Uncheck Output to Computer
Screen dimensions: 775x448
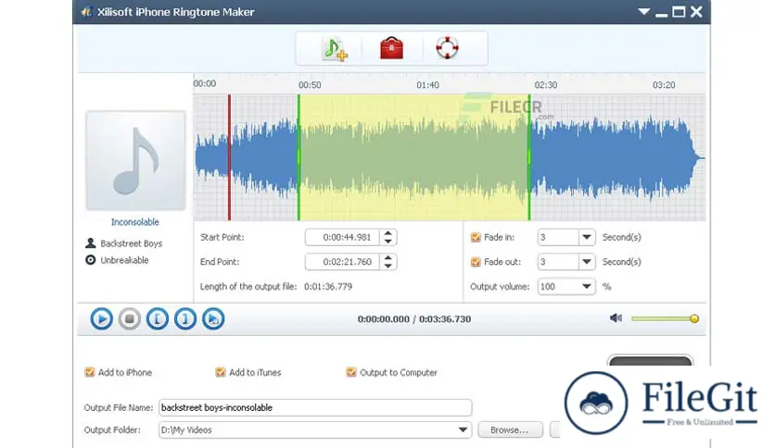[x=351, y=372]
